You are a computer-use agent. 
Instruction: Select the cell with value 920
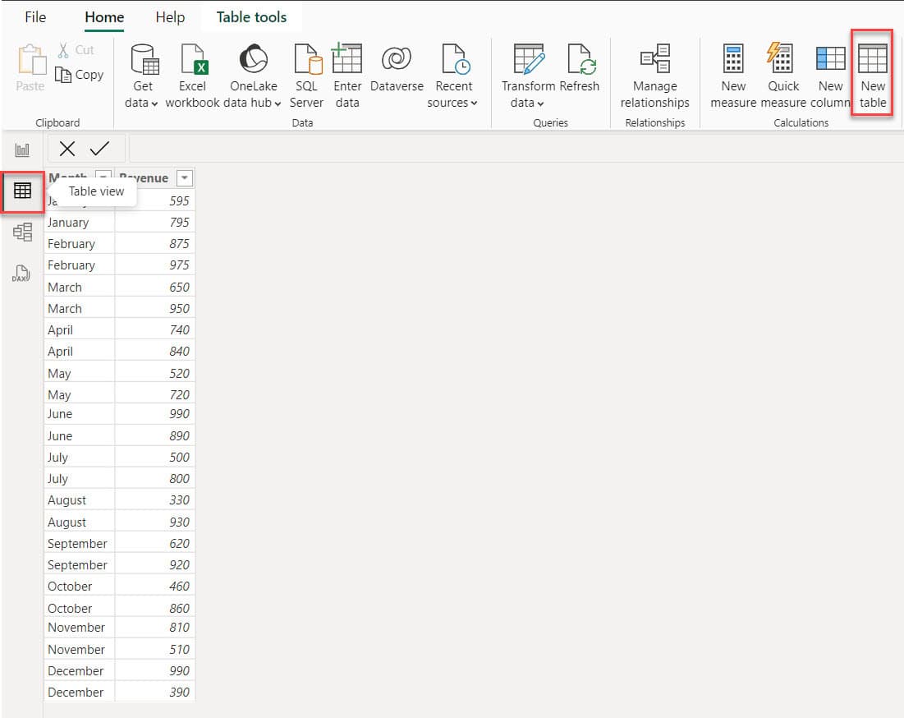[155, 564]
